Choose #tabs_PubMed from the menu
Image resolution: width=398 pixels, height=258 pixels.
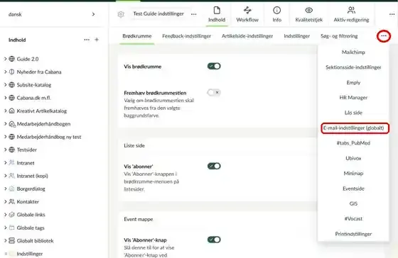tap(353, 143)
